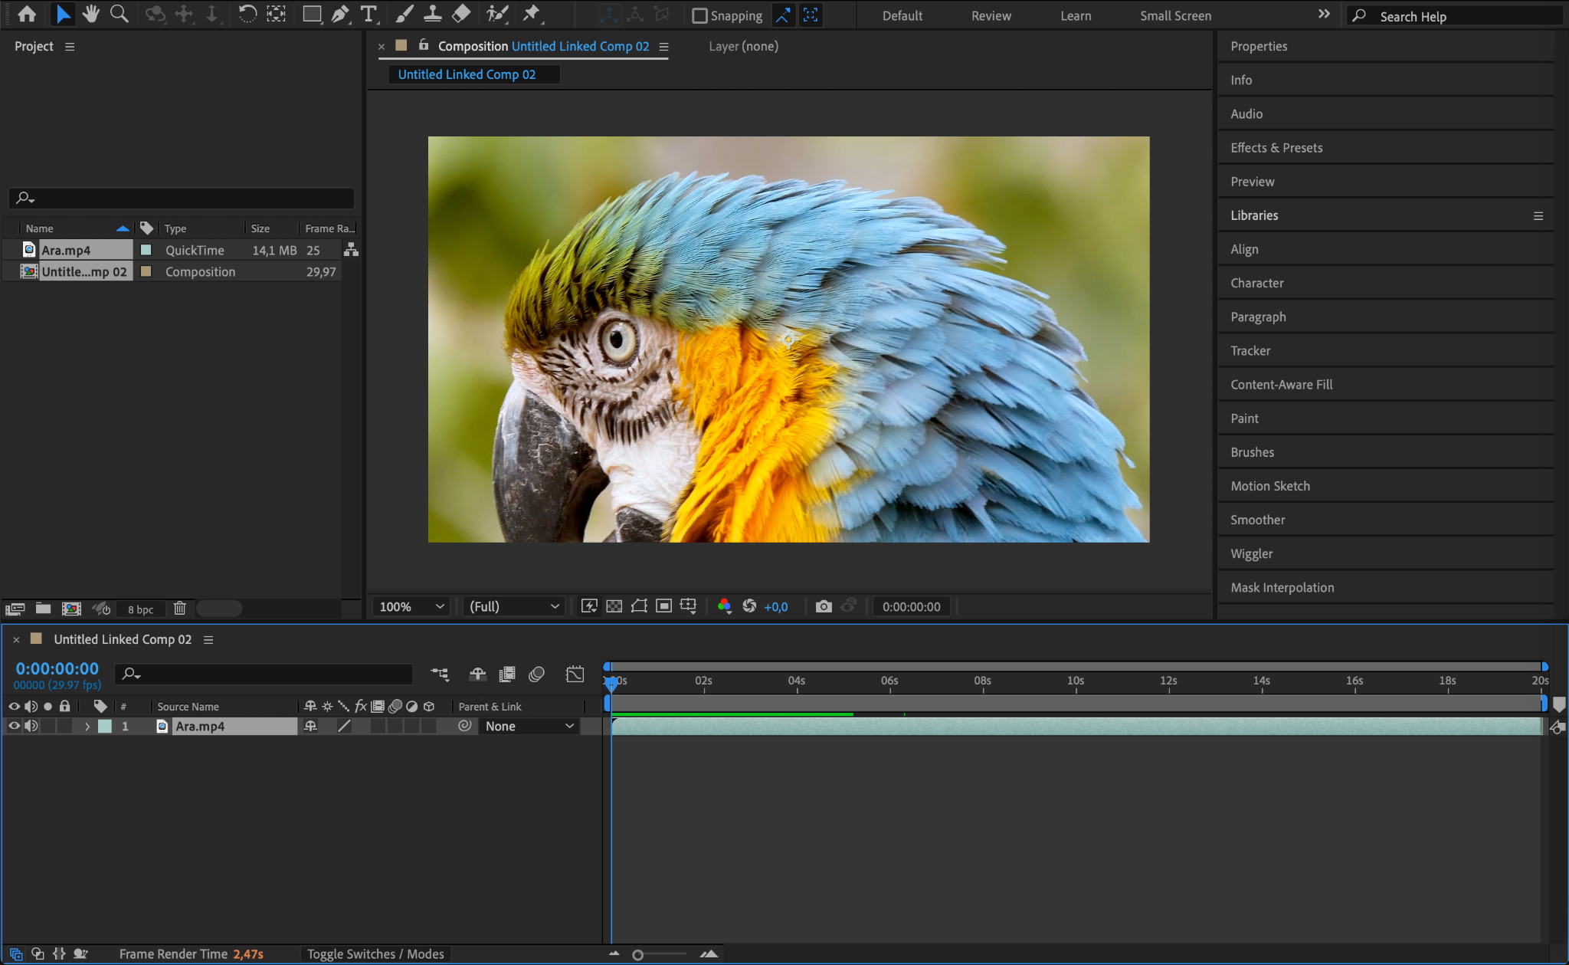Click the timeline zoom slider handle
This screenshot has width=1569, height=965.
click(x=637, y=954)
